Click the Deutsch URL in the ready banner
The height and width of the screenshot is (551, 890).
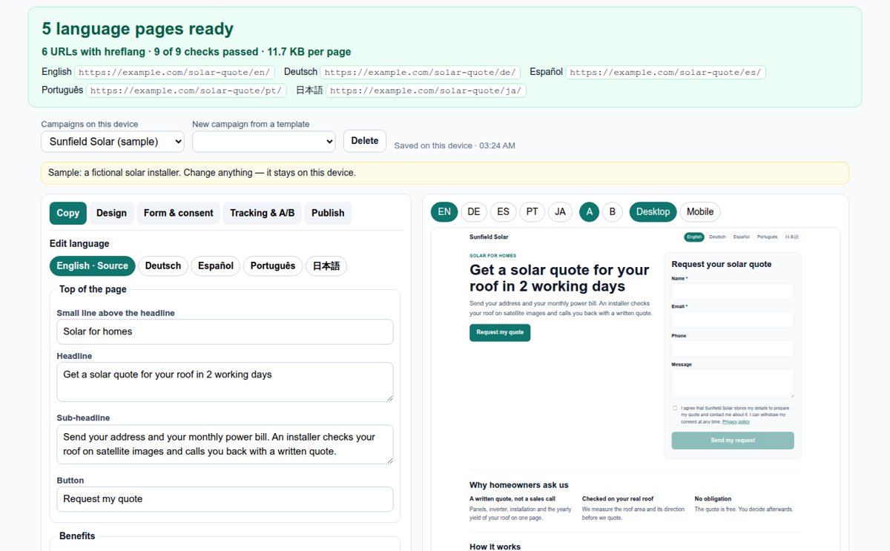(421, 72)
